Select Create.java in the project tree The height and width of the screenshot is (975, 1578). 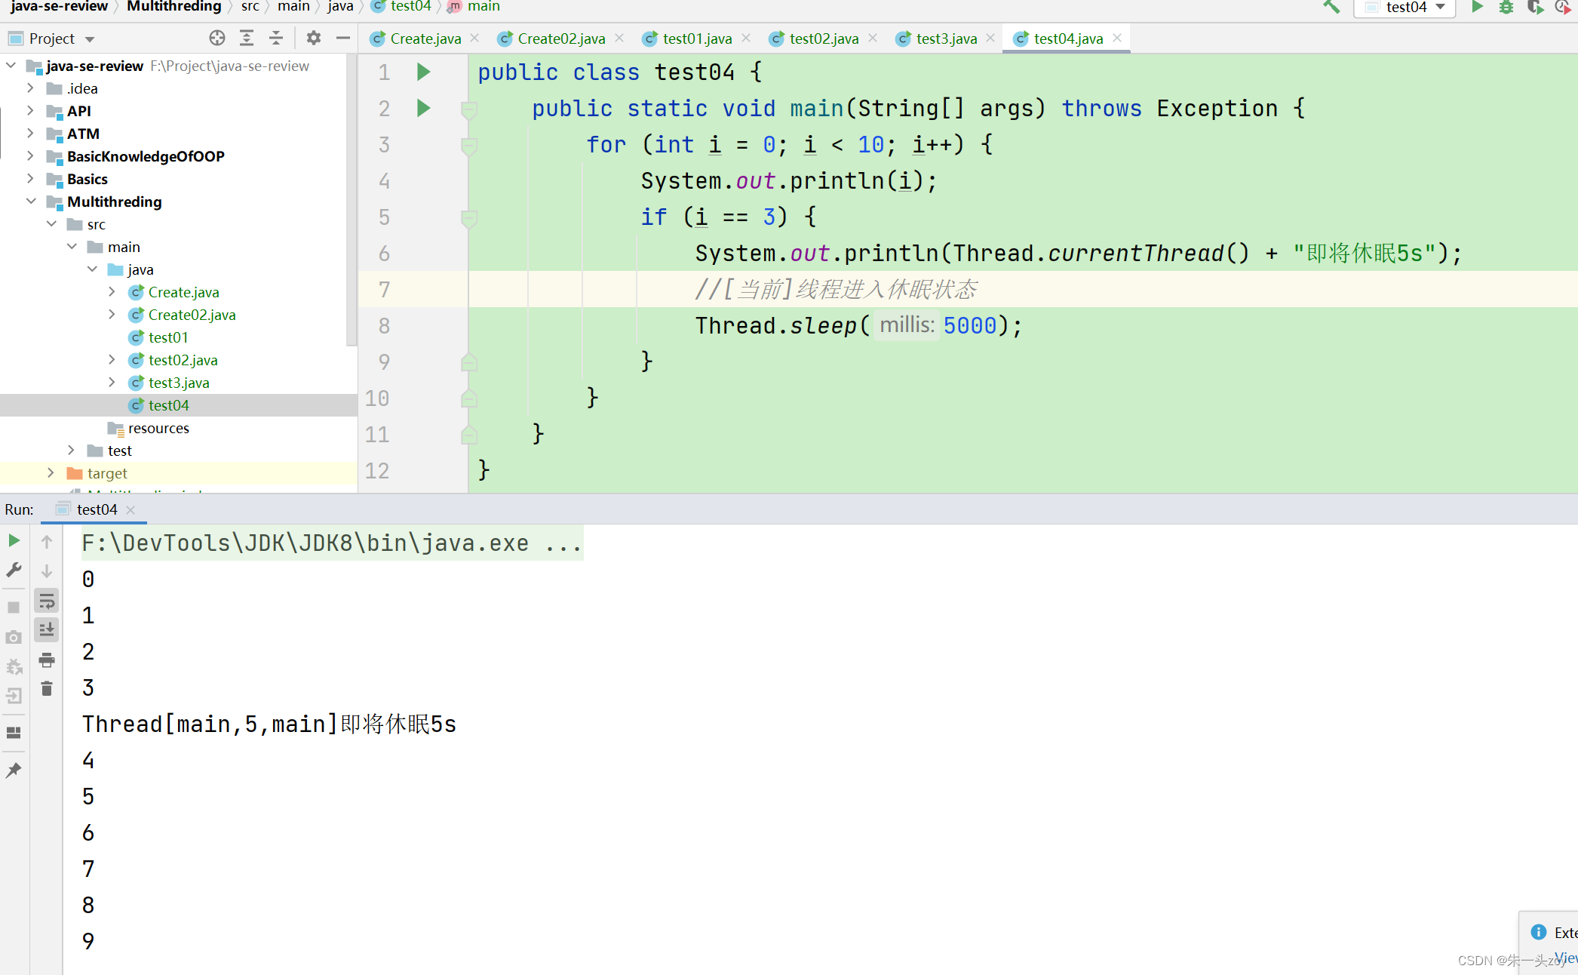(183, 292)
